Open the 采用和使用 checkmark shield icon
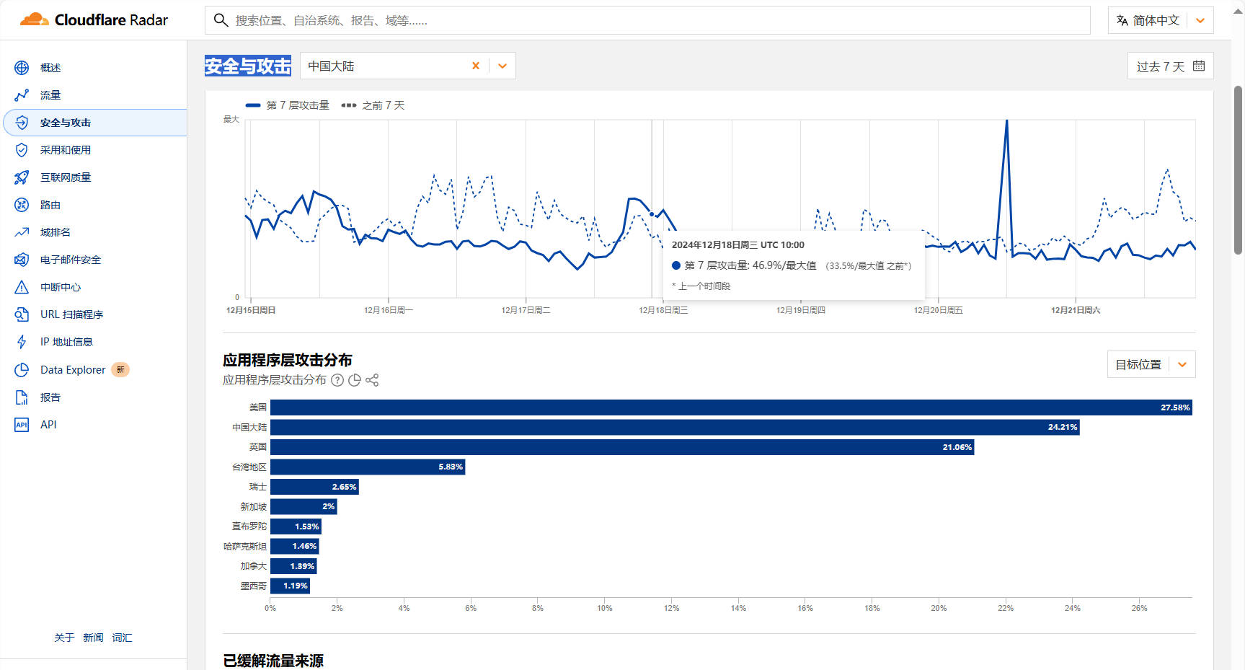 (22, 150)
